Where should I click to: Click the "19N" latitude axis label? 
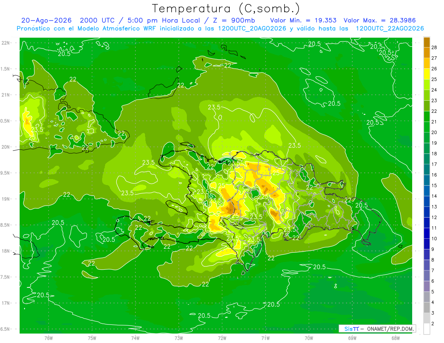[6, 199]
